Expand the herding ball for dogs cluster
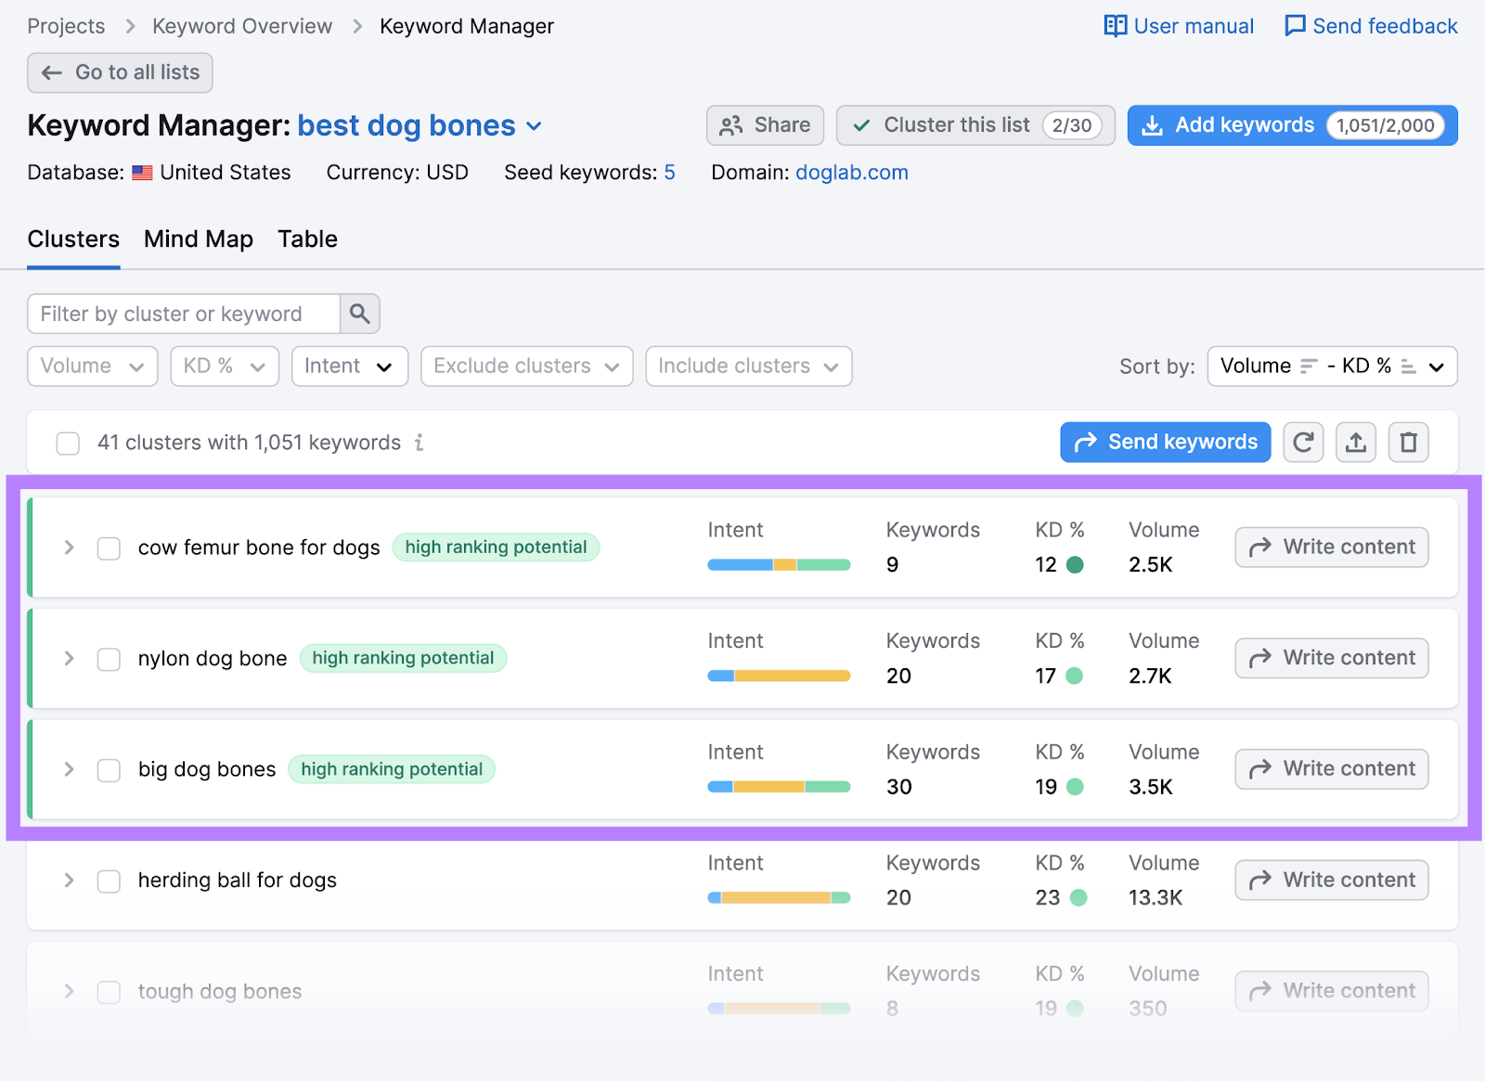1485x1082 pixels. pos(69,881)
